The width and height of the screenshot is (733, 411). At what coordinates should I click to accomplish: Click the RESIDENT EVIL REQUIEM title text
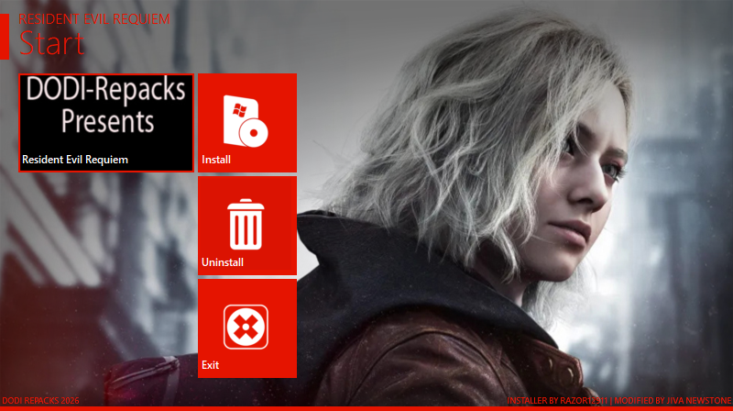point(93,18)
